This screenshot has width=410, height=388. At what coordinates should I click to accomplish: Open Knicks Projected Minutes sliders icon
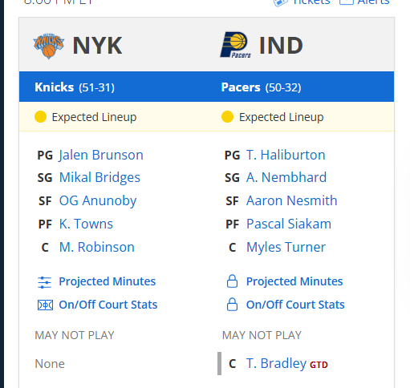pos(44,282)
